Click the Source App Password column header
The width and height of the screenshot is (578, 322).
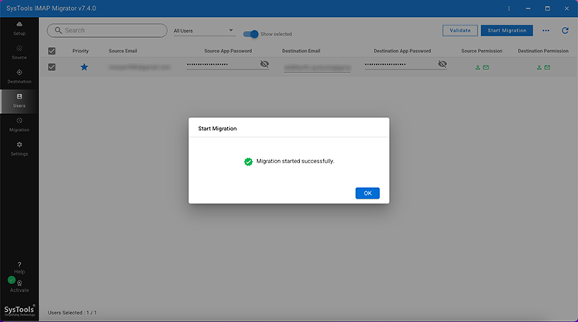tap(228, 51)
